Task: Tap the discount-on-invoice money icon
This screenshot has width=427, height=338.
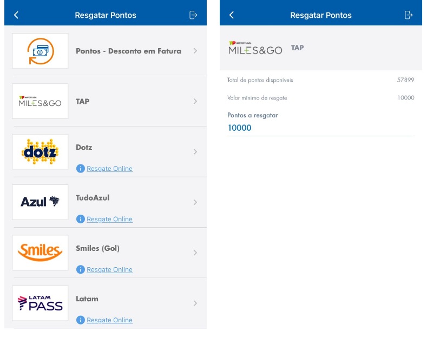Action: (40, 51)
